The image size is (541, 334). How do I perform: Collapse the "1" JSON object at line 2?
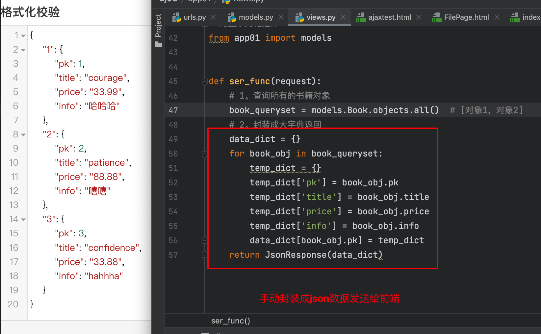click(x=23, y=50)
